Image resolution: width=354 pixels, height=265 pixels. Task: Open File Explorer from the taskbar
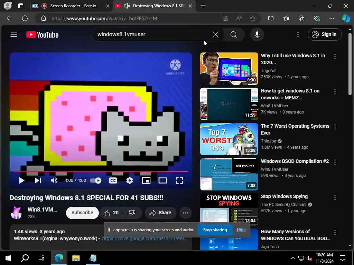tap(76, 258)
